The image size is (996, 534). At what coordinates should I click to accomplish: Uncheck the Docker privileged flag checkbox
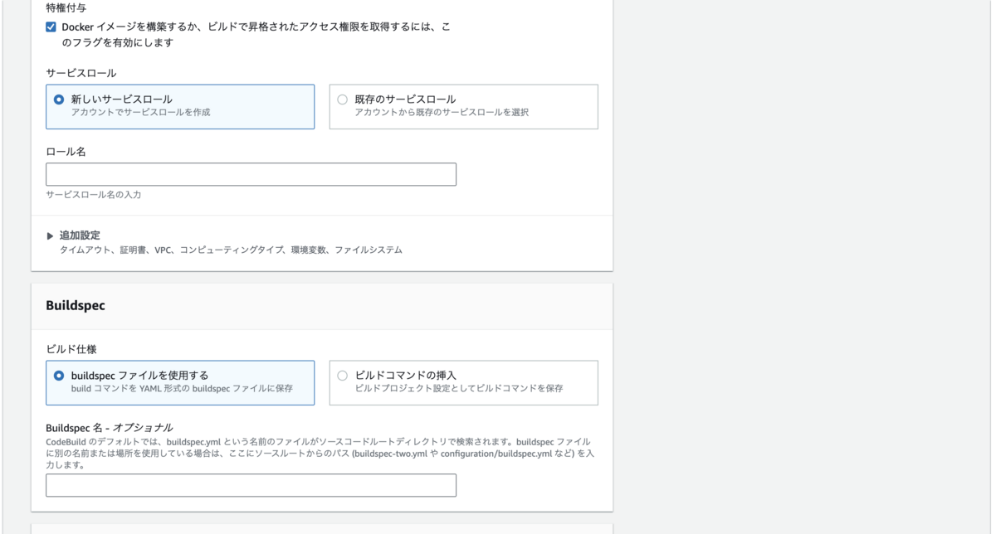(x=51, y=27)
